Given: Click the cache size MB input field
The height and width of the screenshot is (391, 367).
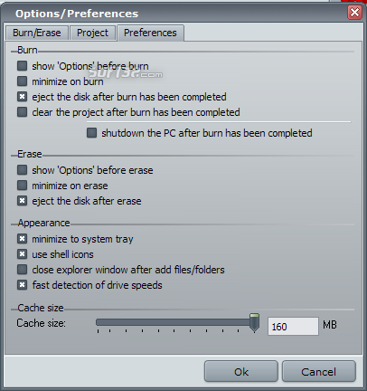Looking at the screenshot, I should [293, 326].
